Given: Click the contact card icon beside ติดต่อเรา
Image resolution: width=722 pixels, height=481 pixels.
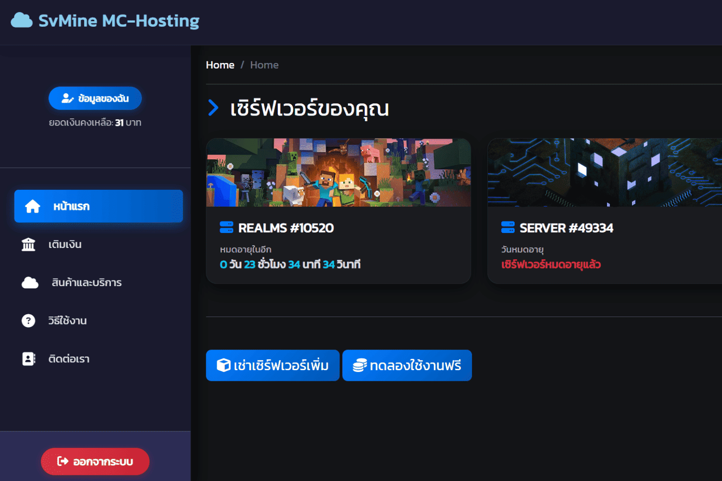Looking at the screenshot, I should (29, 358).
